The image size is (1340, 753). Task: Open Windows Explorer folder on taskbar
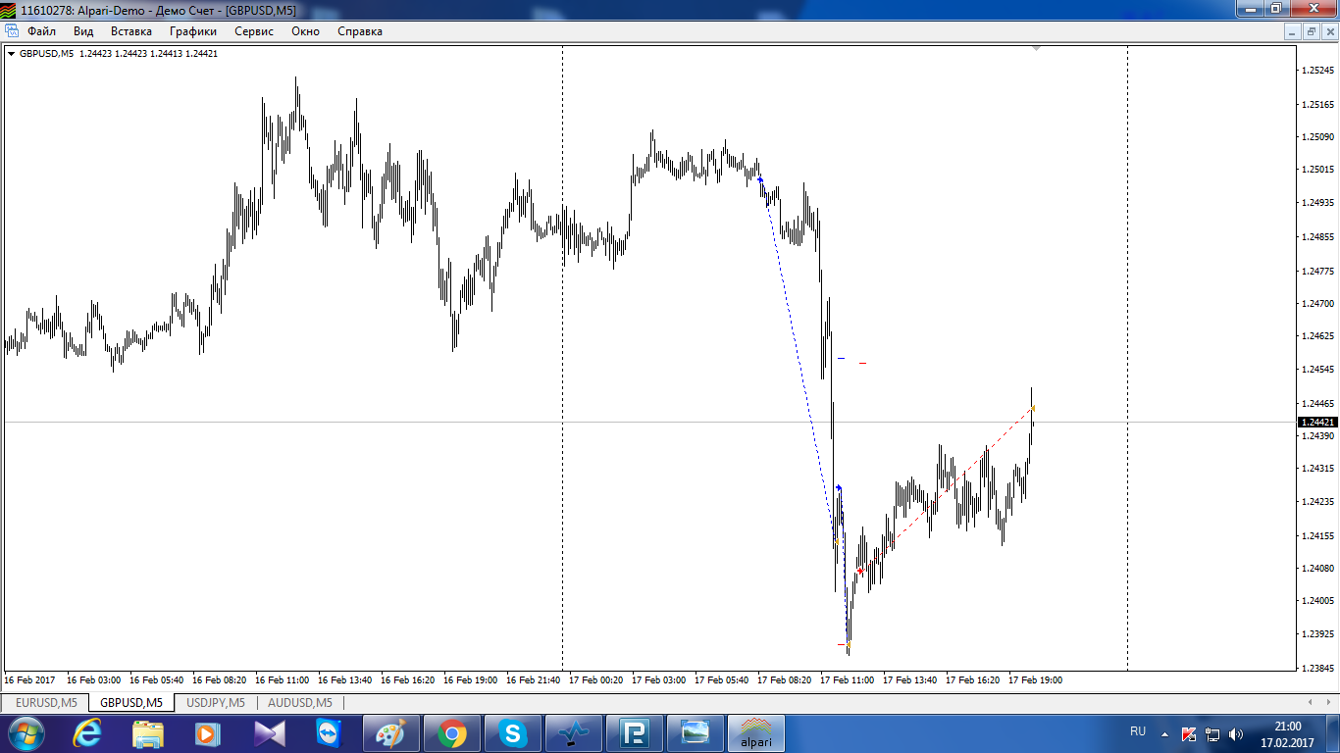click(x=148, y=733)
